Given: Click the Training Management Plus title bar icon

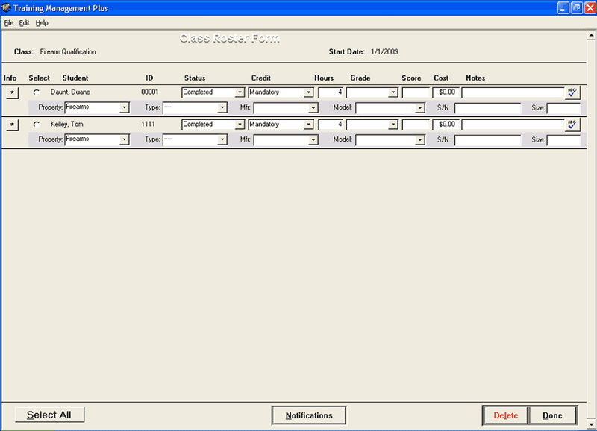Looking at the screenshot, I should click(x=7, y=7).
